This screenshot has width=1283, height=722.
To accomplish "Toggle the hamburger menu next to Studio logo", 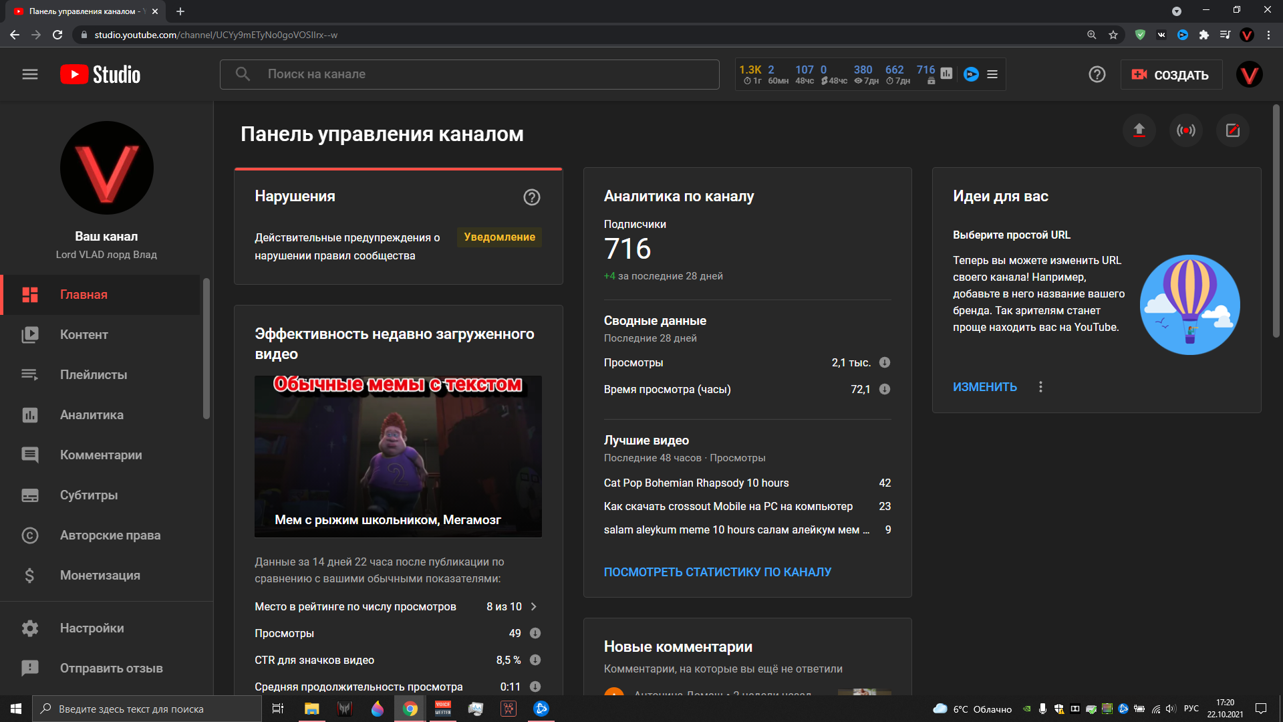I will (x=30, y=74).
